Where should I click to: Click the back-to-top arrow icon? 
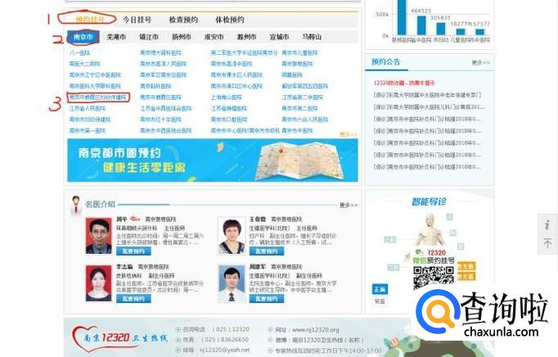pyautogui.click(x=547, y=243)
